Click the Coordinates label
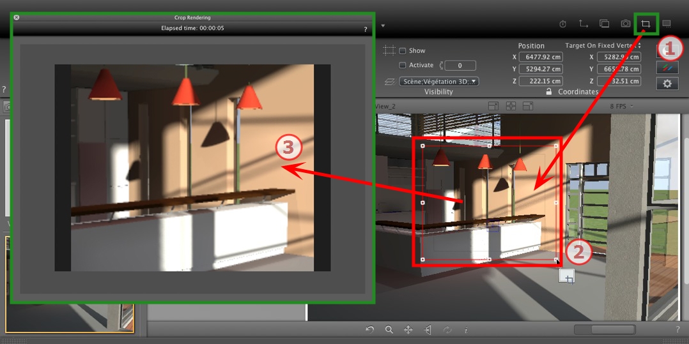The image size is (689, 344). pyautogui.click(x=578, y=92)
